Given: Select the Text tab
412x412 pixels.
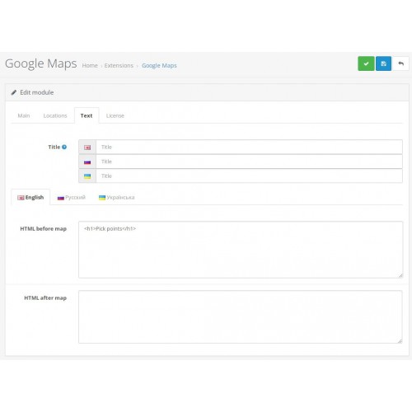Looking at the screenshot, I should pyautogui.click(x=87, y=115).
